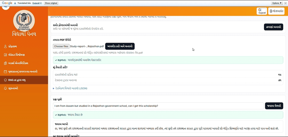Click the વિદ્યાર્થી પેનલ sidebar title

24,34
